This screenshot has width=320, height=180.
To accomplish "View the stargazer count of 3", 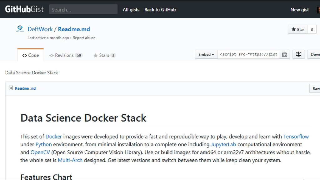I will click(312, 29).
